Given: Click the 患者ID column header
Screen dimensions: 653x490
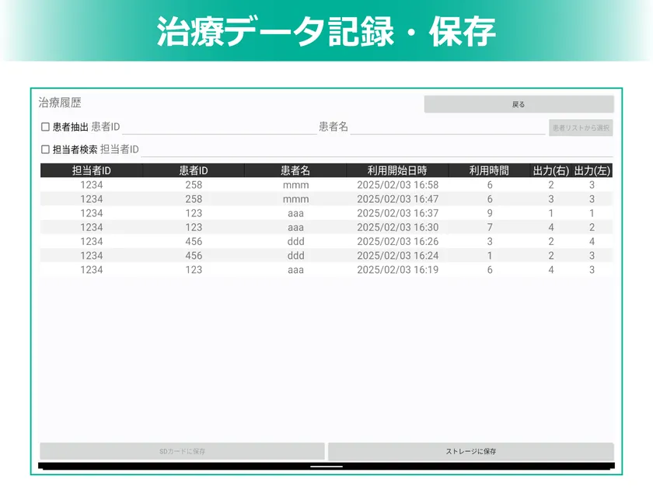Looking at the screenshot, I should click(191, 170).
